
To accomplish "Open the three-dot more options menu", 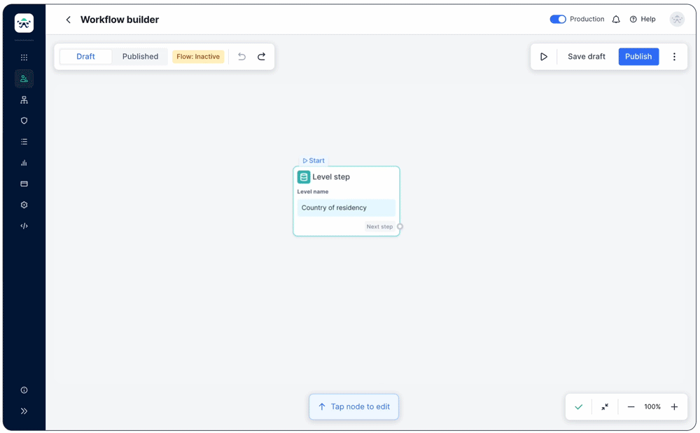I will [674, 57].
